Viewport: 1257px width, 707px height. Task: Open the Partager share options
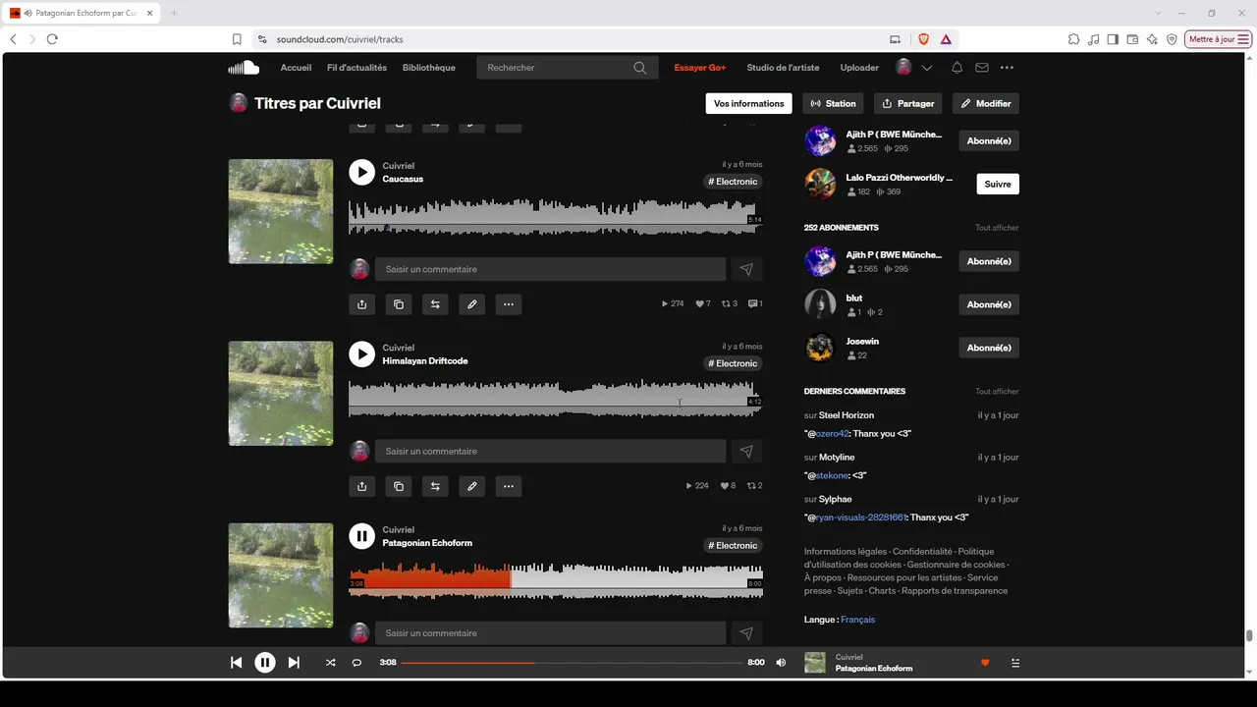tap(907, 103)
